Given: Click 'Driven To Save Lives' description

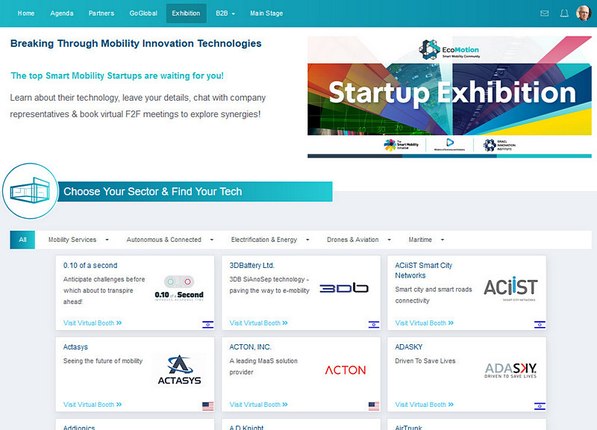Looking at the screenshot, I should tap(425, 361).
